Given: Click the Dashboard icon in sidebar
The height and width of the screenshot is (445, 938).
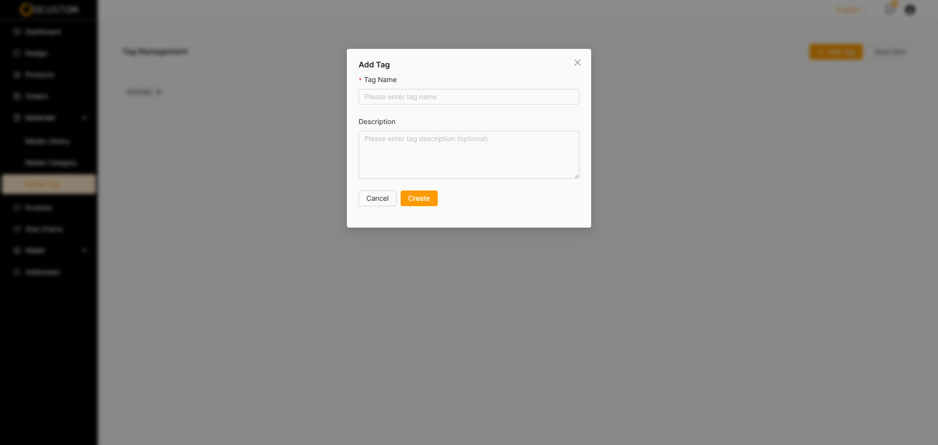Looking at the screenshot, I should pos(17,32).
